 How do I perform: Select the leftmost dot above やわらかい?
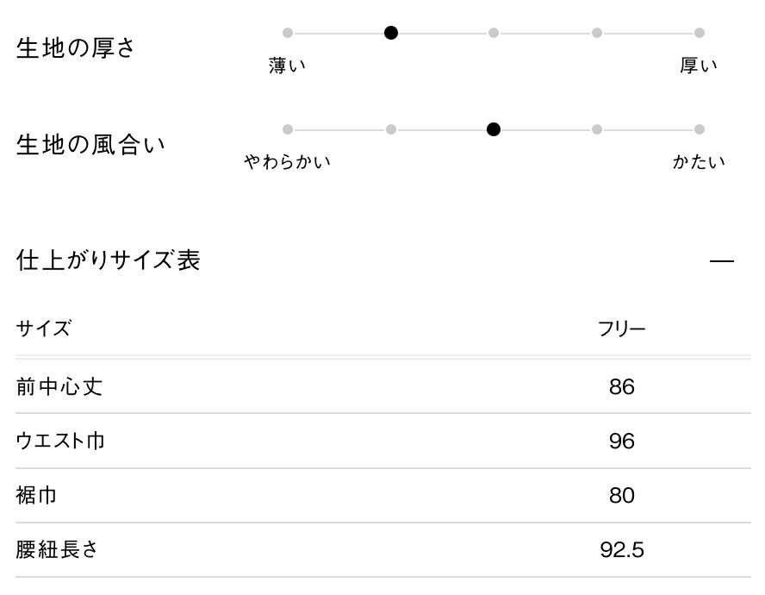(288, 129)
